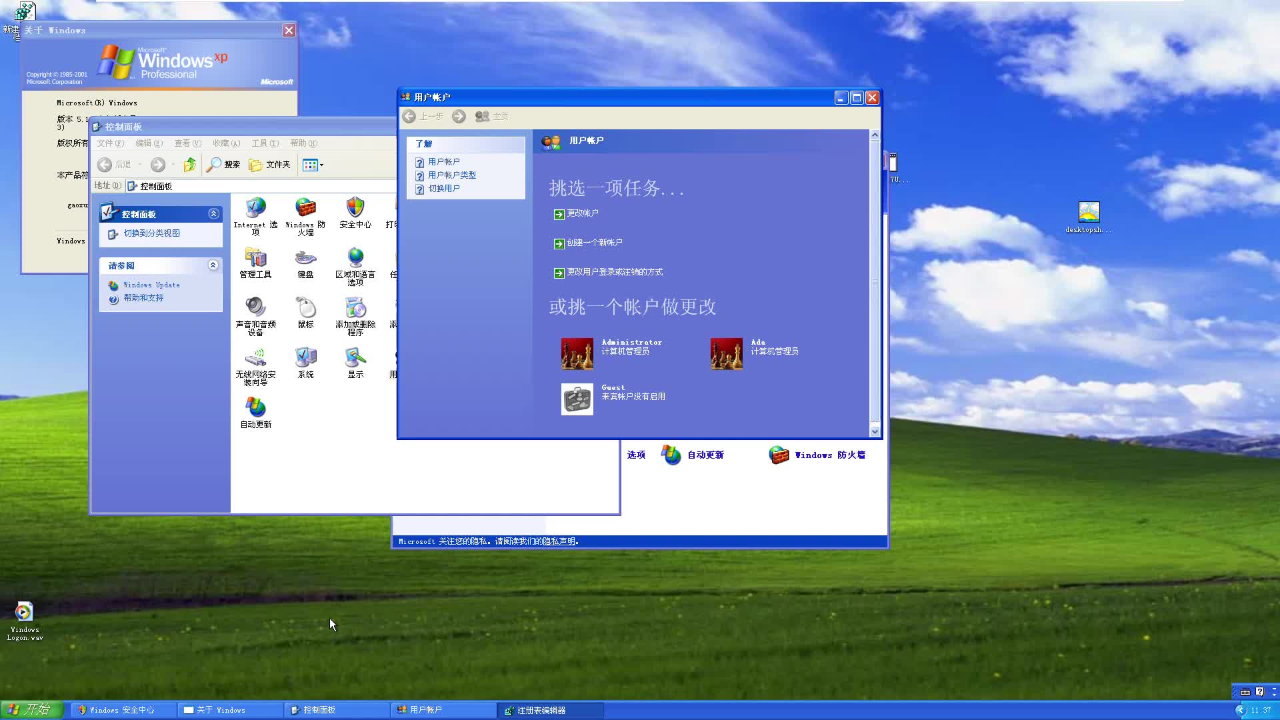The height and width of the screenshot is (720, 1280).
Task: Open Add or Remove Programs (添加或删除程序) icon
Action: [x=355, y=307]
